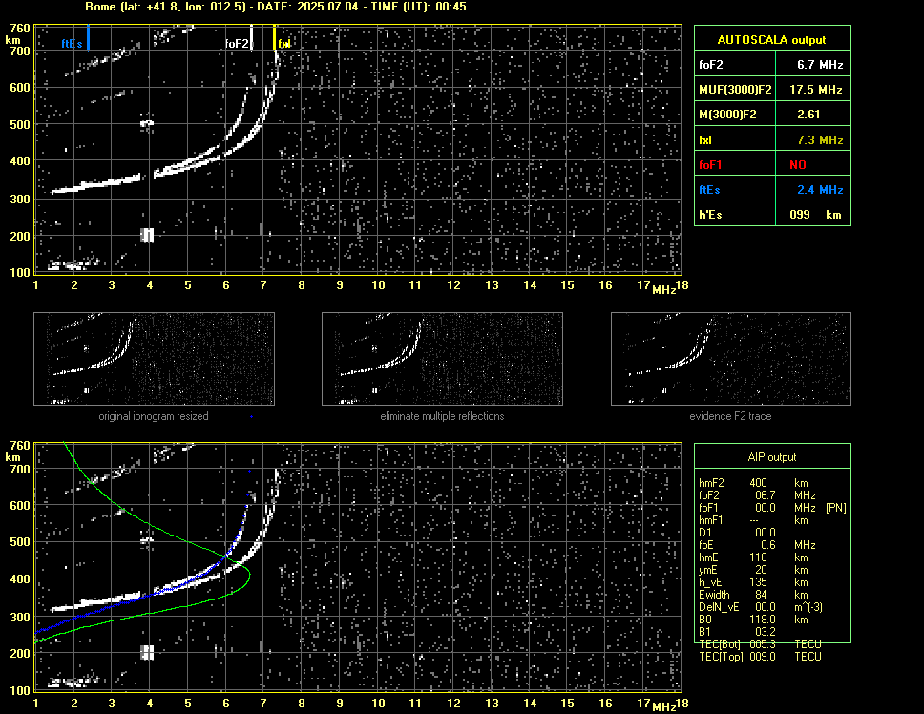This screenshot has width=924, height=714.
Task: Click the MUF(3000)F2 value 17.5 MHz
Action: click(816, 90)
